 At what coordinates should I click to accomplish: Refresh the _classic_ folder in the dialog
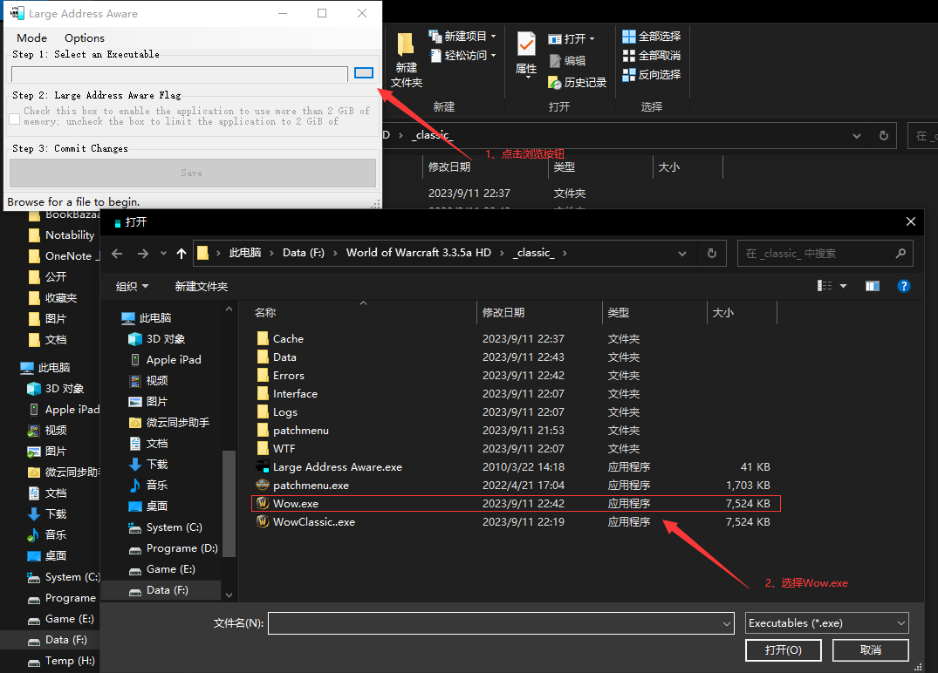712,254
